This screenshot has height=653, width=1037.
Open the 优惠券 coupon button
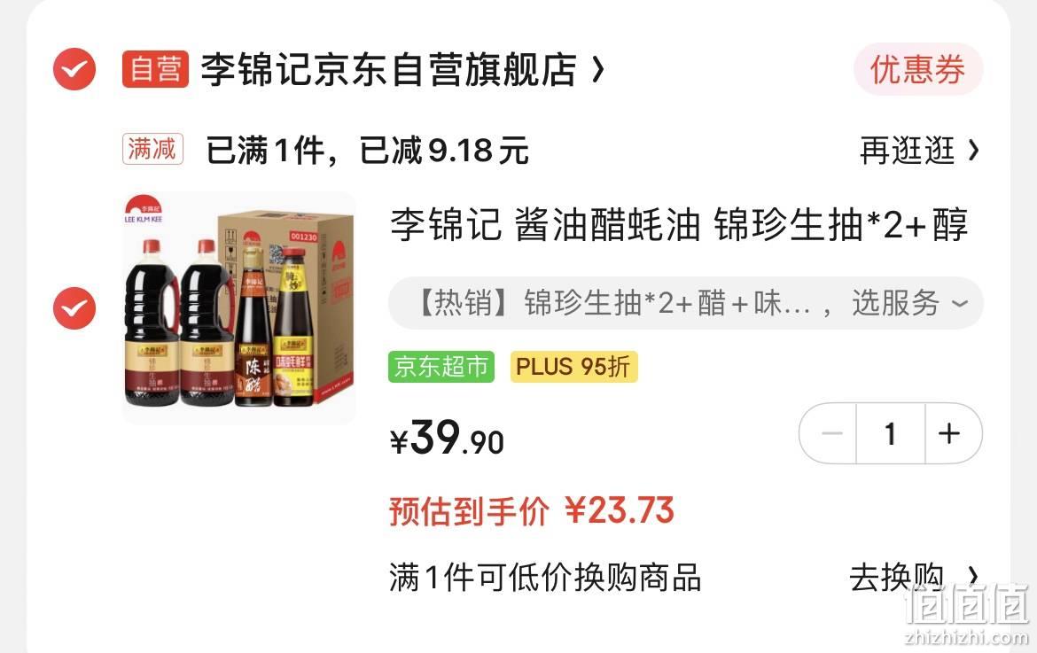918,69
